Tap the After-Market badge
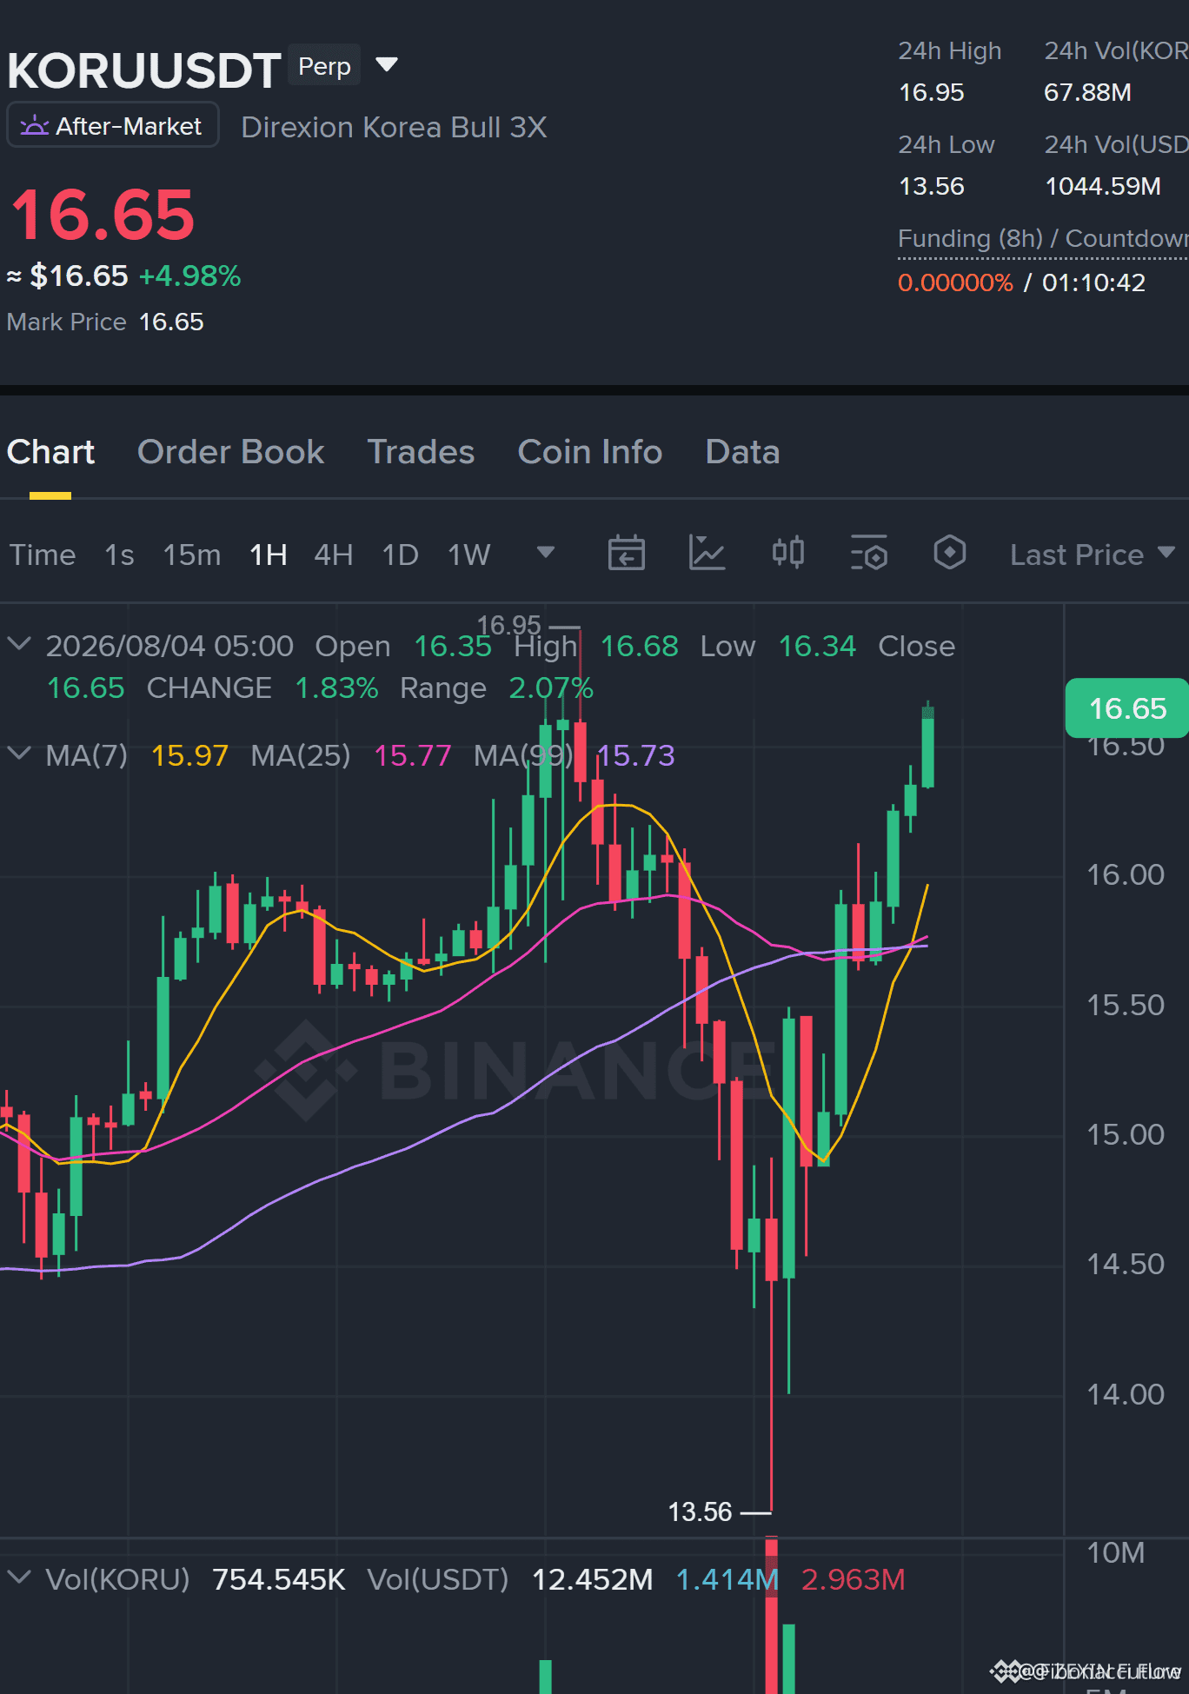 (113, 126)
